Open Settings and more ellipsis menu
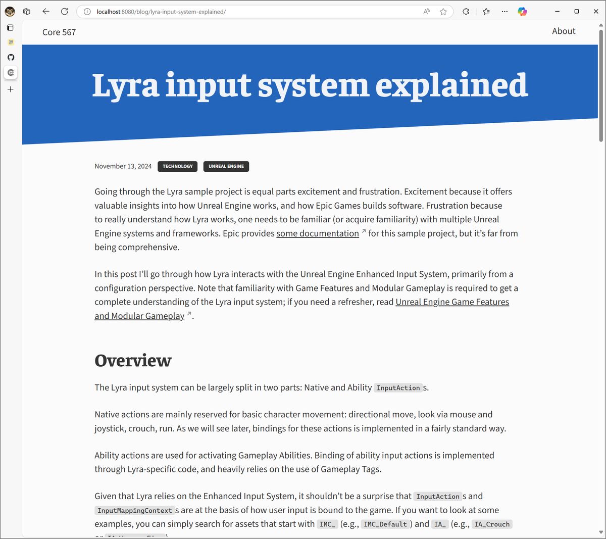Screen dimensions: 606x539 click(504, 11)
